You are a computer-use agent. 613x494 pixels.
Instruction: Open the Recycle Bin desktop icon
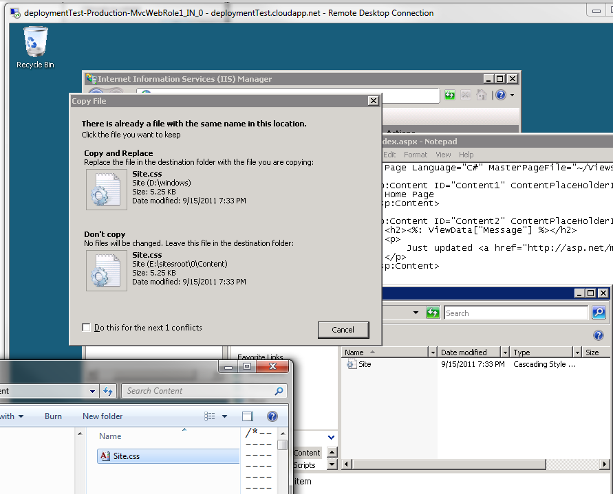[35, 47]
